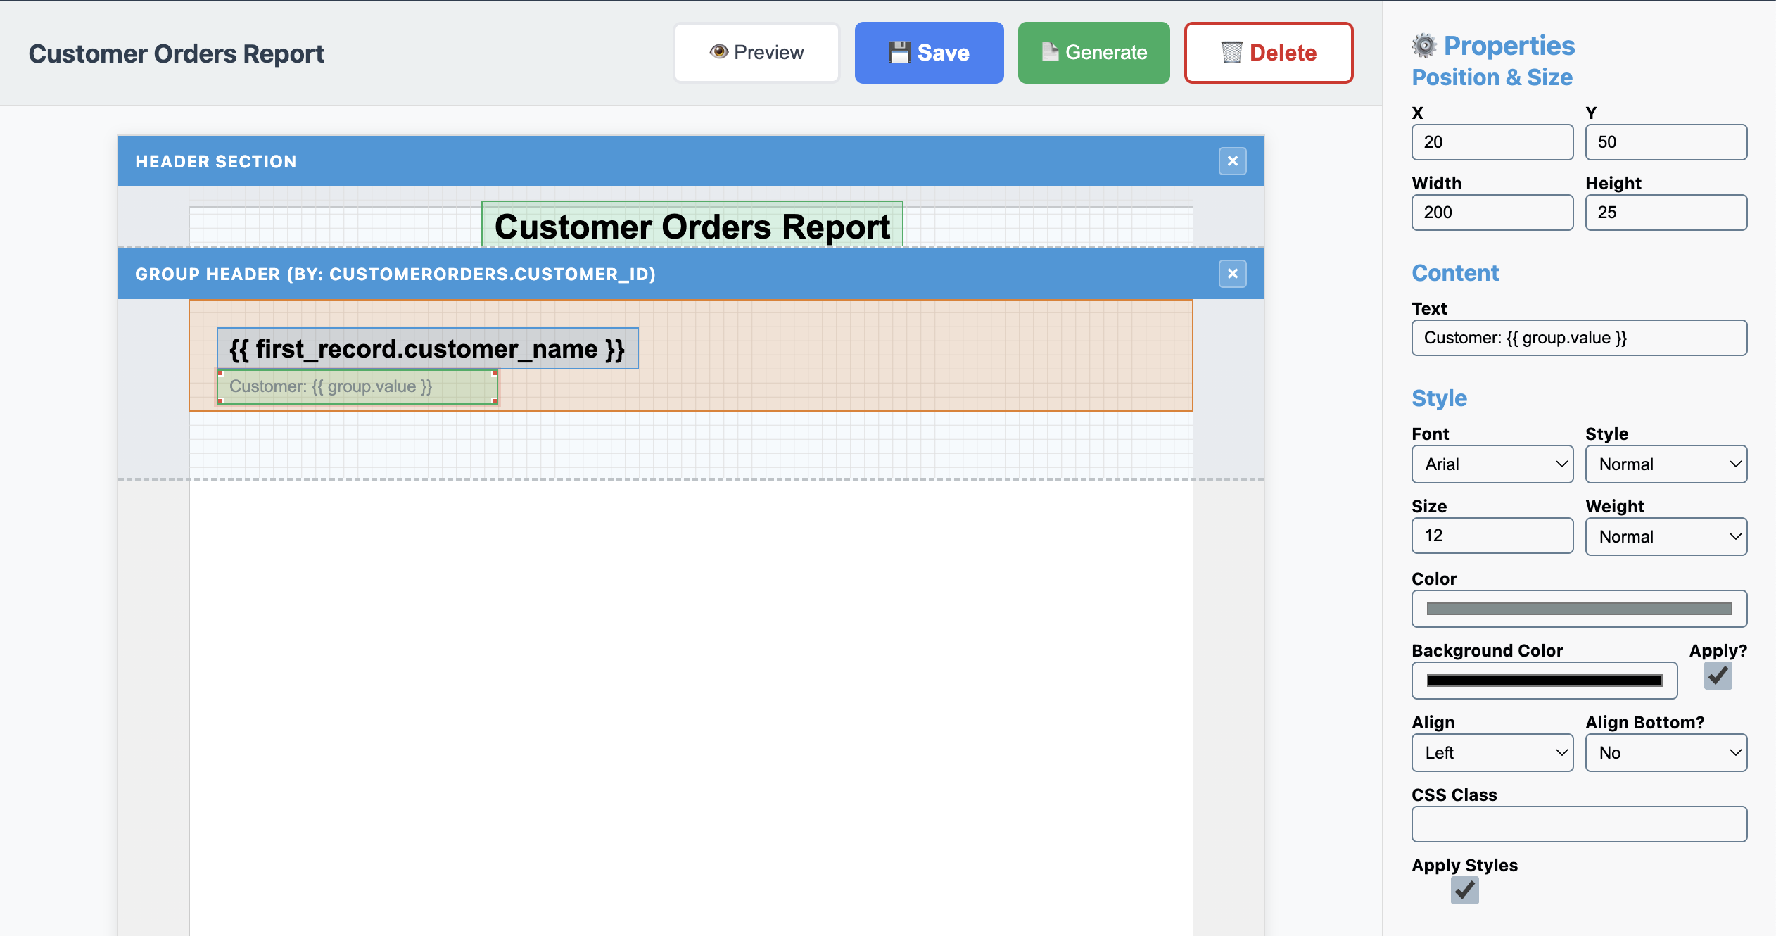Image resolution: width=1776 pixels, height=936 pixels.
Task: Expand the Style dropdown set to Normal
Action: 1666,464
